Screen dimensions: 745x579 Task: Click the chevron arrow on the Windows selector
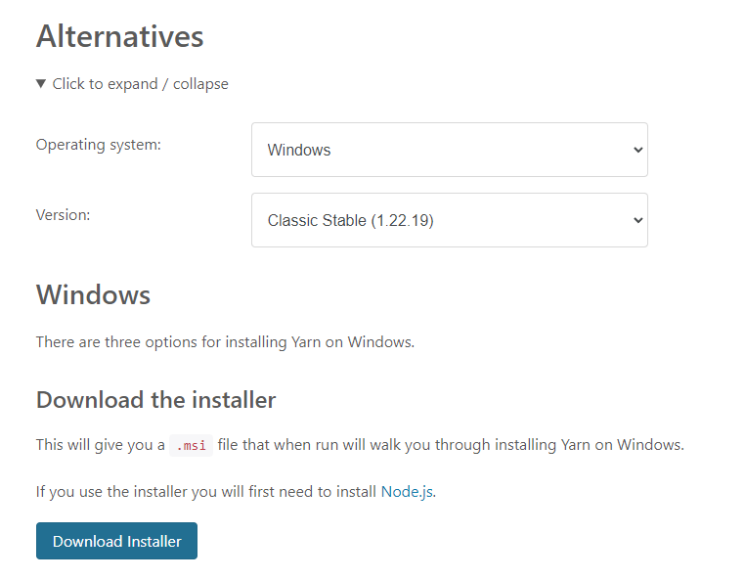637,150
